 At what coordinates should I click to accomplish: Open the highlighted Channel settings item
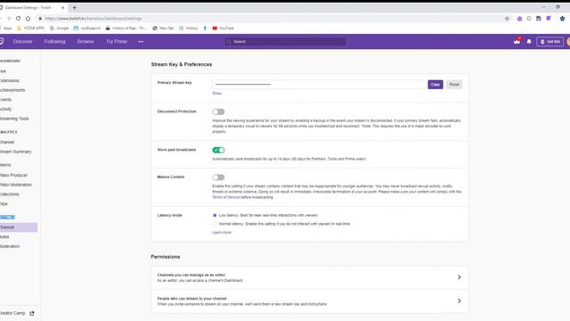(x=18, y=227)
